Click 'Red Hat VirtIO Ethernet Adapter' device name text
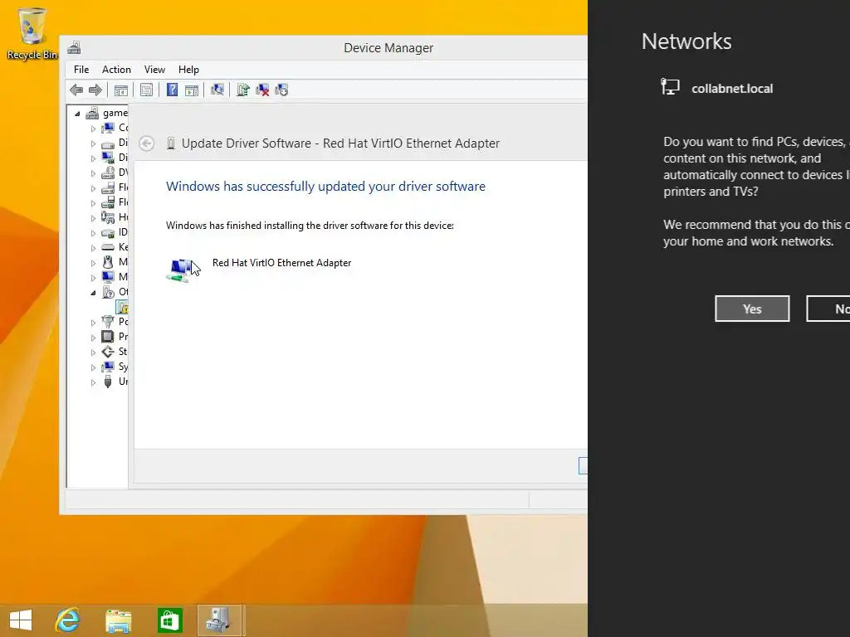Image resolution: width=850 pixels, height=637 pixels. [x=282, y=263]
